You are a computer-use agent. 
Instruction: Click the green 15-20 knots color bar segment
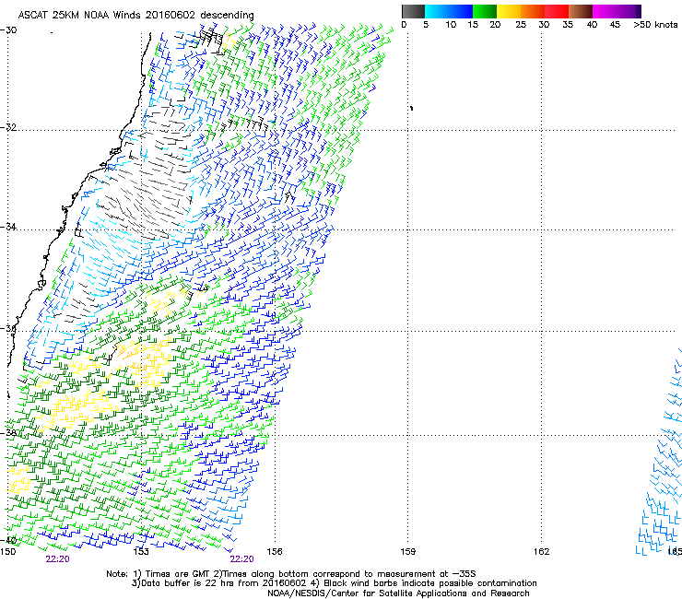tap(485, 11)
